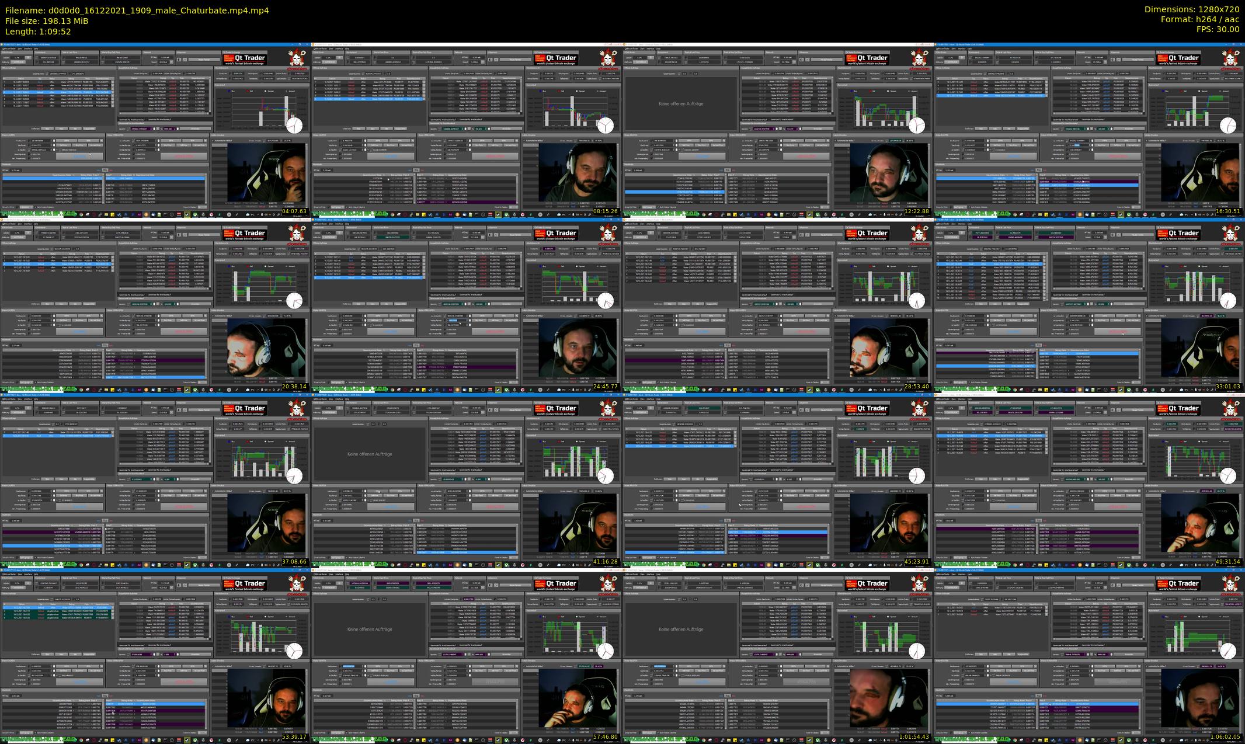1245x744 pixels.
Task: Click Xbox taskbar icon in the 45:23.91 frame
Action: (x=818, y=565)
